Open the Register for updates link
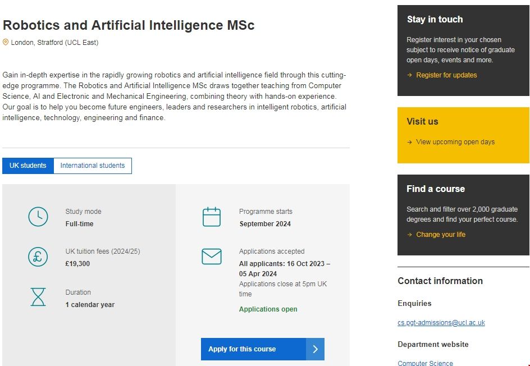Image resolution: width=530 pixels, height=366 pixels. [x=446, y=75]
